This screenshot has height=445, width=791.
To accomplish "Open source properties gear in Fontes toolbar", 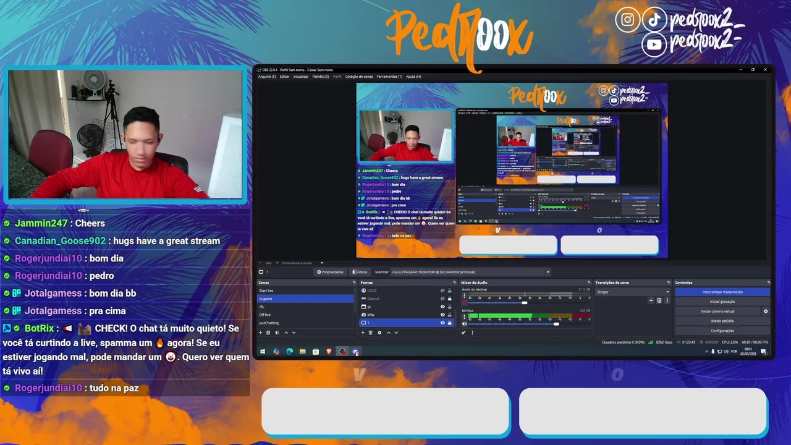I will 379,333.
